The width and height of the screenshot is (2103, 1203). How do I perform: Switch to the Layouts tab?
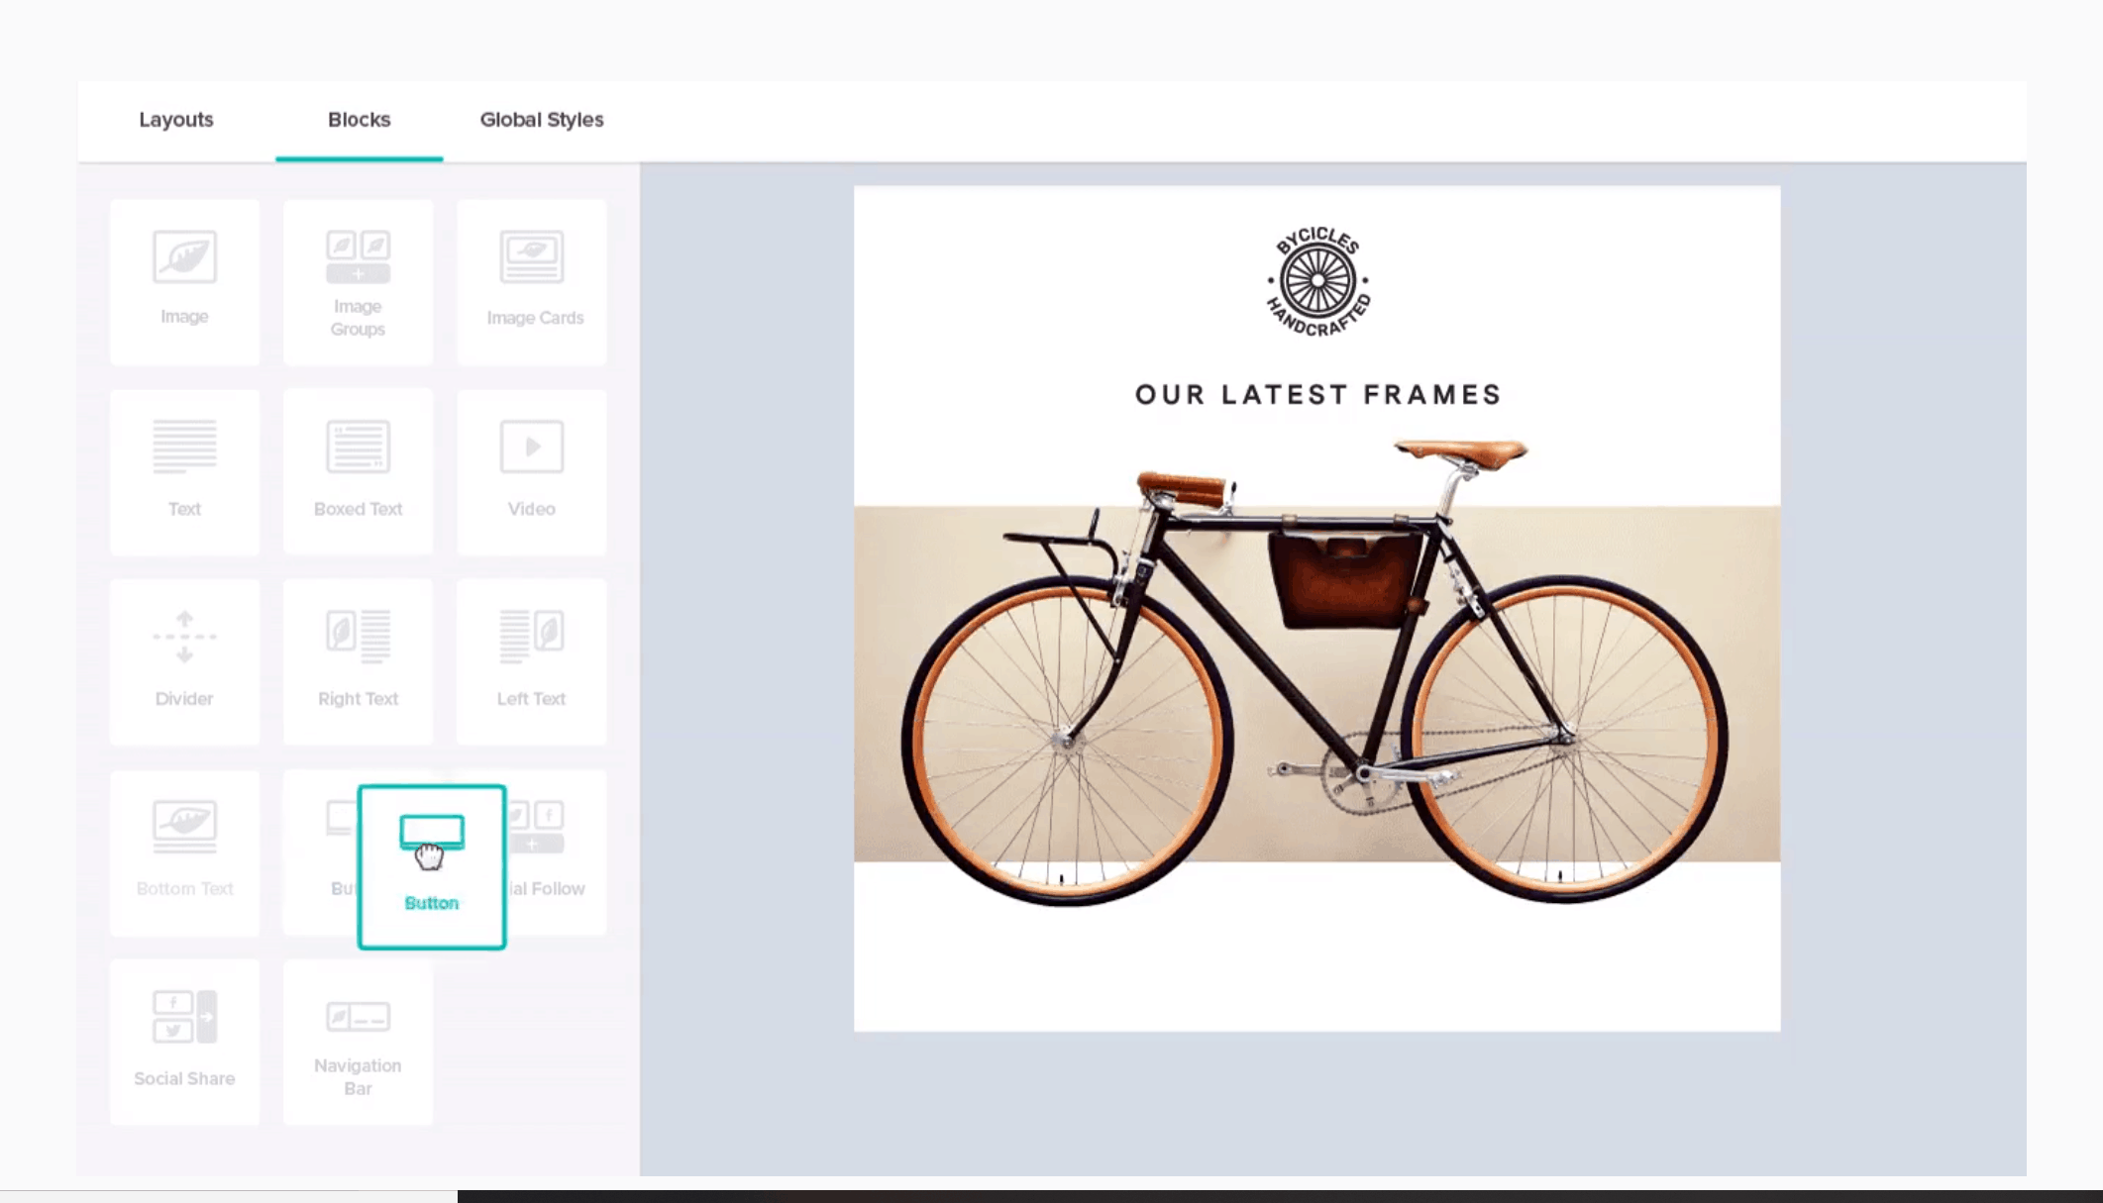(x=174, y=119)
